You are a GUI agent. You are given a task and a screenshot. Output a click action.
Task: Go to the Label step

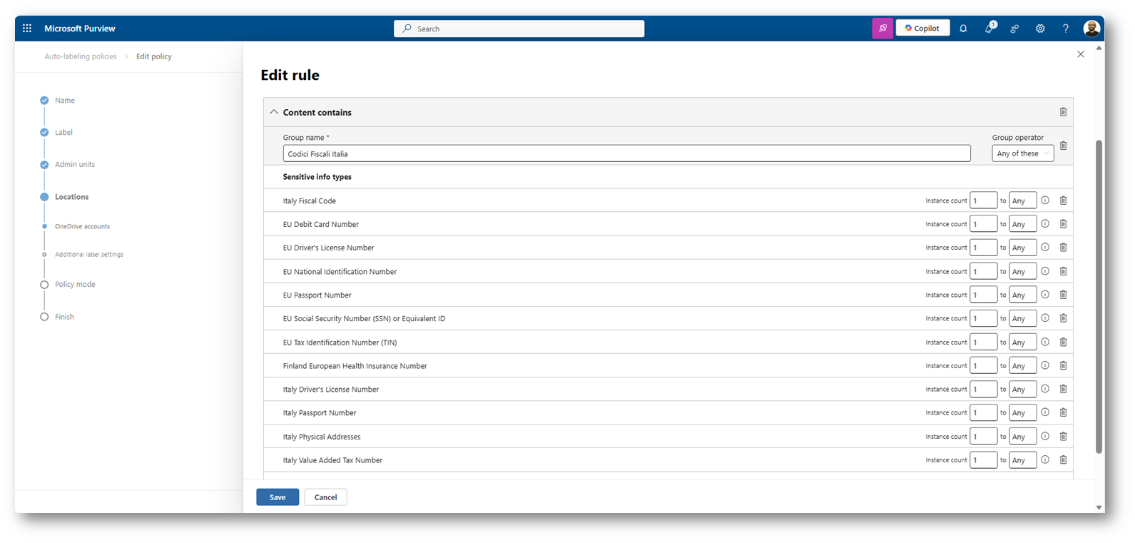[63, 133]
